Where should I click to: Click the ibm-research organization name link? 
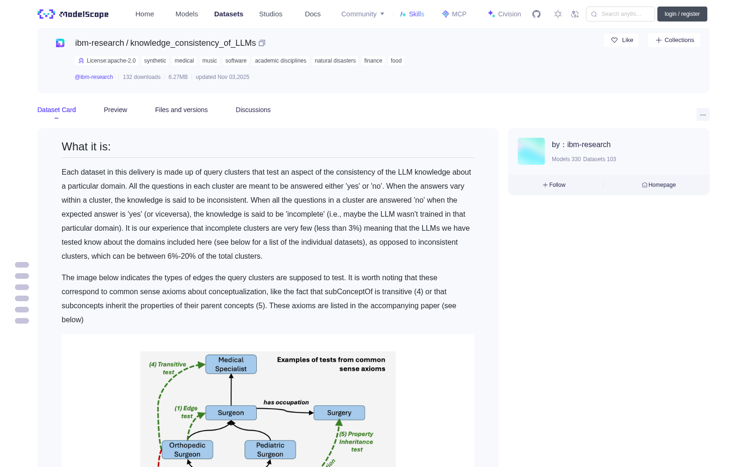(x=589, y=145)
